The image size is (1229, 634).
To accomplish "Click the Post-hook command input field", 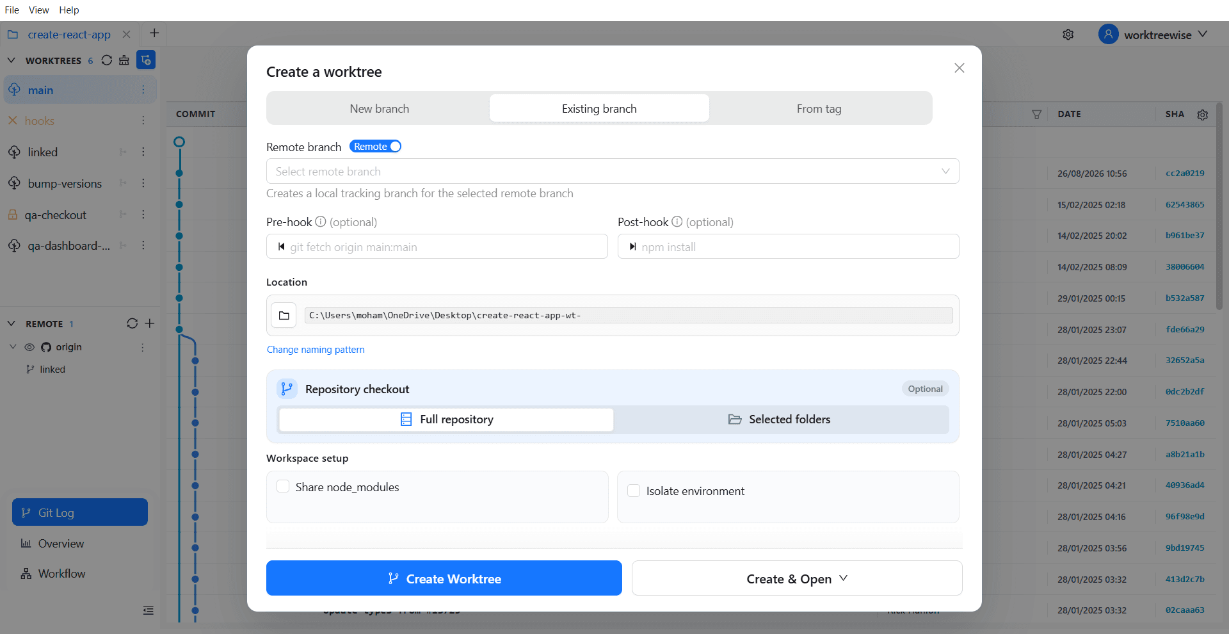I will [789, 247].
